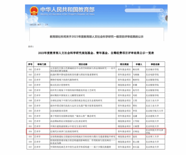Click 北京服装学院 in row 544
This screenshot has height=155, width=186.
(x=152, y=80)
